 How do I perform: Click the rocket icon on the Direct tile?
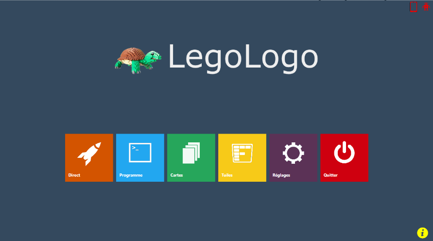point(89,154)
